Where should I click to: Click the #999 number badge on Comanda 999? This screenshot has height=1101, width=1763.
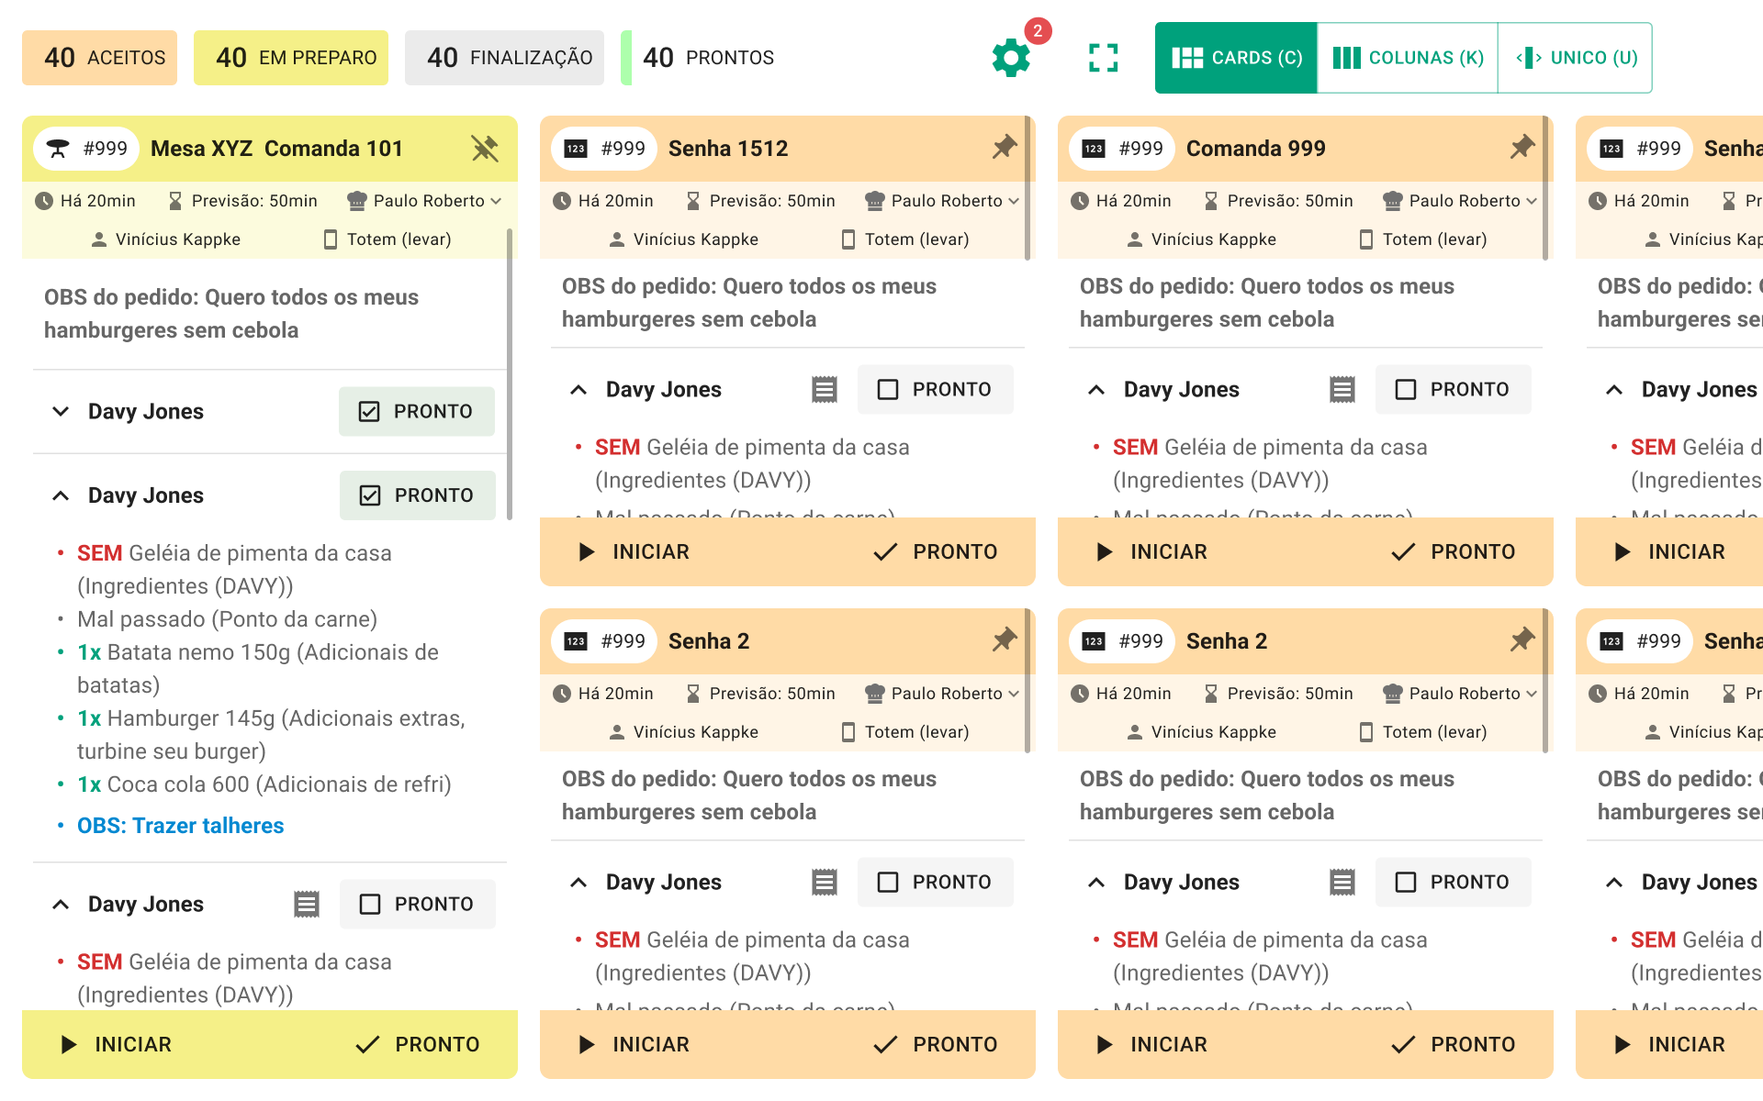pyautogui.click(x=1122, y=149)
